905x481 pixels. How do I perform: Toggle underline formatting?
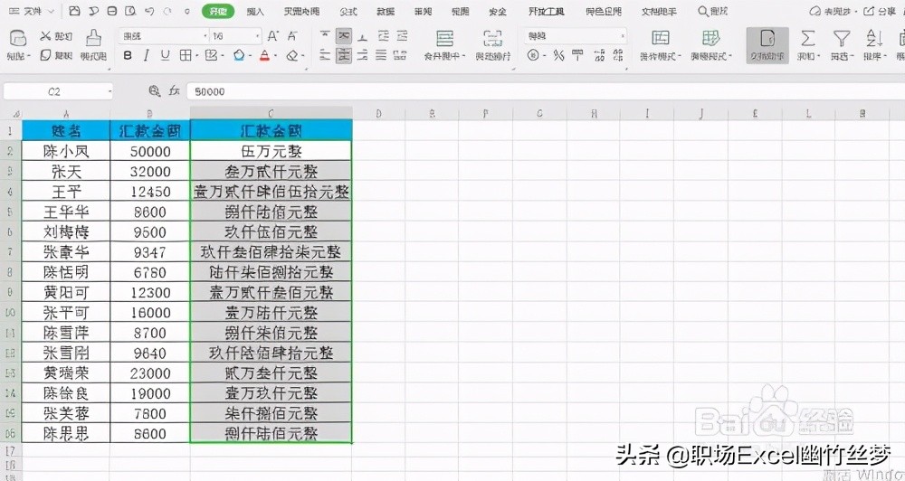pos(165,55)
